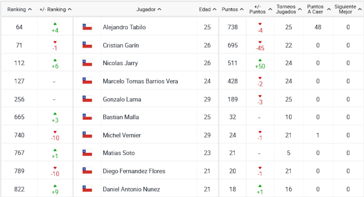This screenshot has height=197, width=364.
Task: Open Bastian Malla player link
Action: point(121,117)
